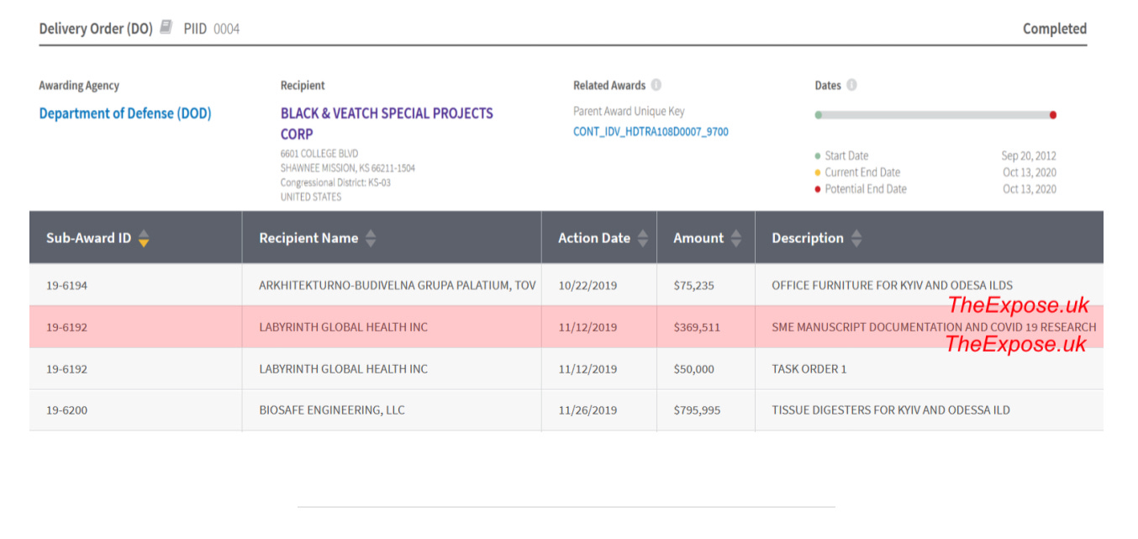The width and height of the screenshot is (1138, 539).
Task: Click the dates timeline progress bar
Action: pyautogui.click(x=935, y=115)
